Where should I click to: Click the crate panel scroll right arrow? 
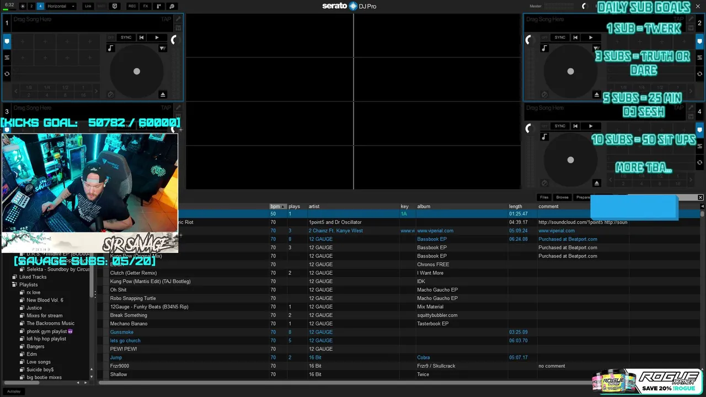click(85, 382)
